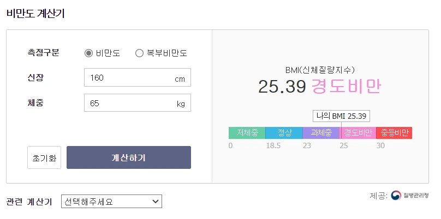
Task: Click the 측정구분 label
Action: pyautogui.click(x=44, y=53)
